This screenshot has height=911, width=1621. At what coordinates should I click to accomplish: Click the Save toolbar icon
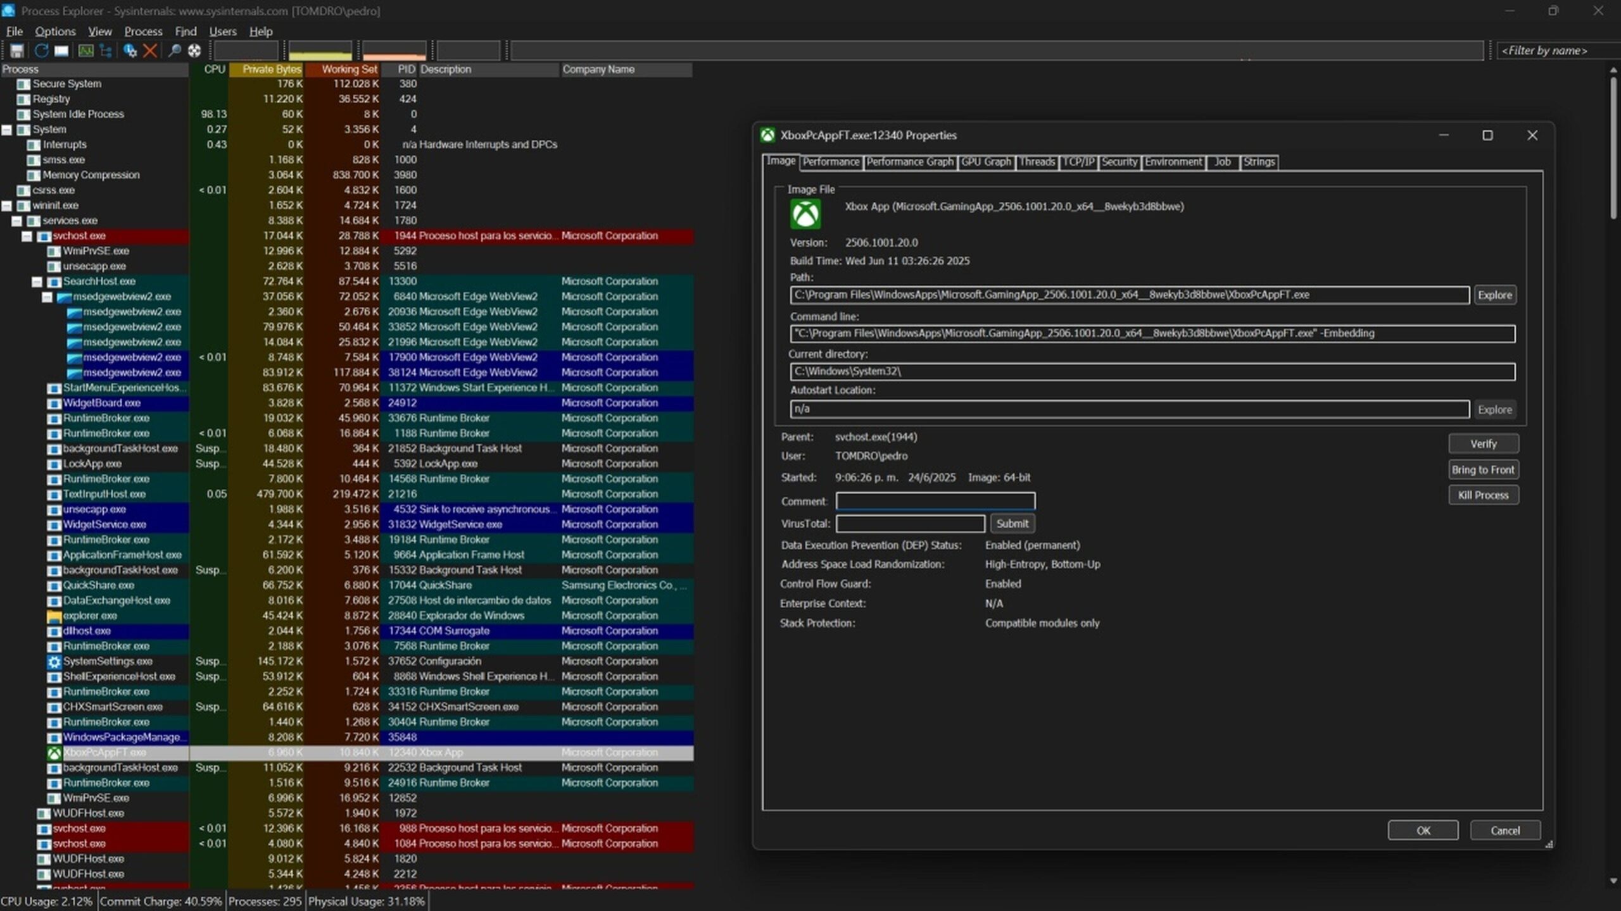point(17,51)
